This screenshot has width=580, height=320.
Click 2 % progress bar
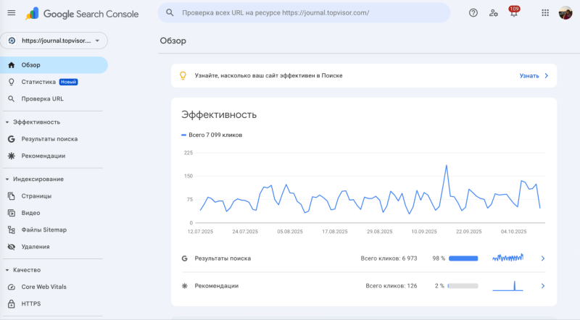pyautogui.click(x=463, y=286)
